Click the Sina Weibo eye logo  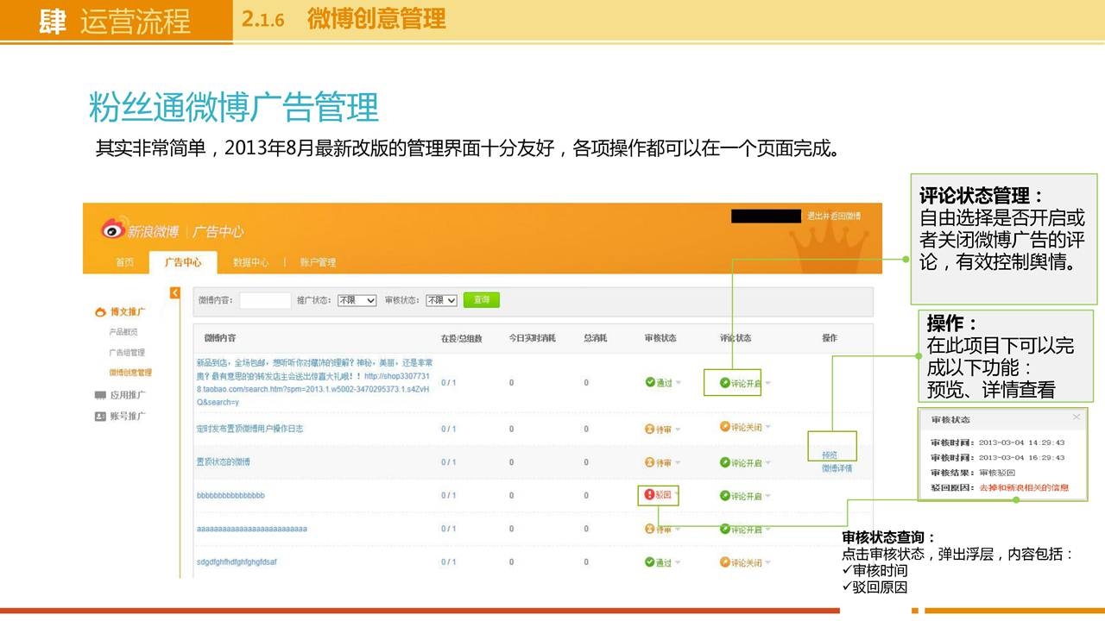click(x=113, y=229)
